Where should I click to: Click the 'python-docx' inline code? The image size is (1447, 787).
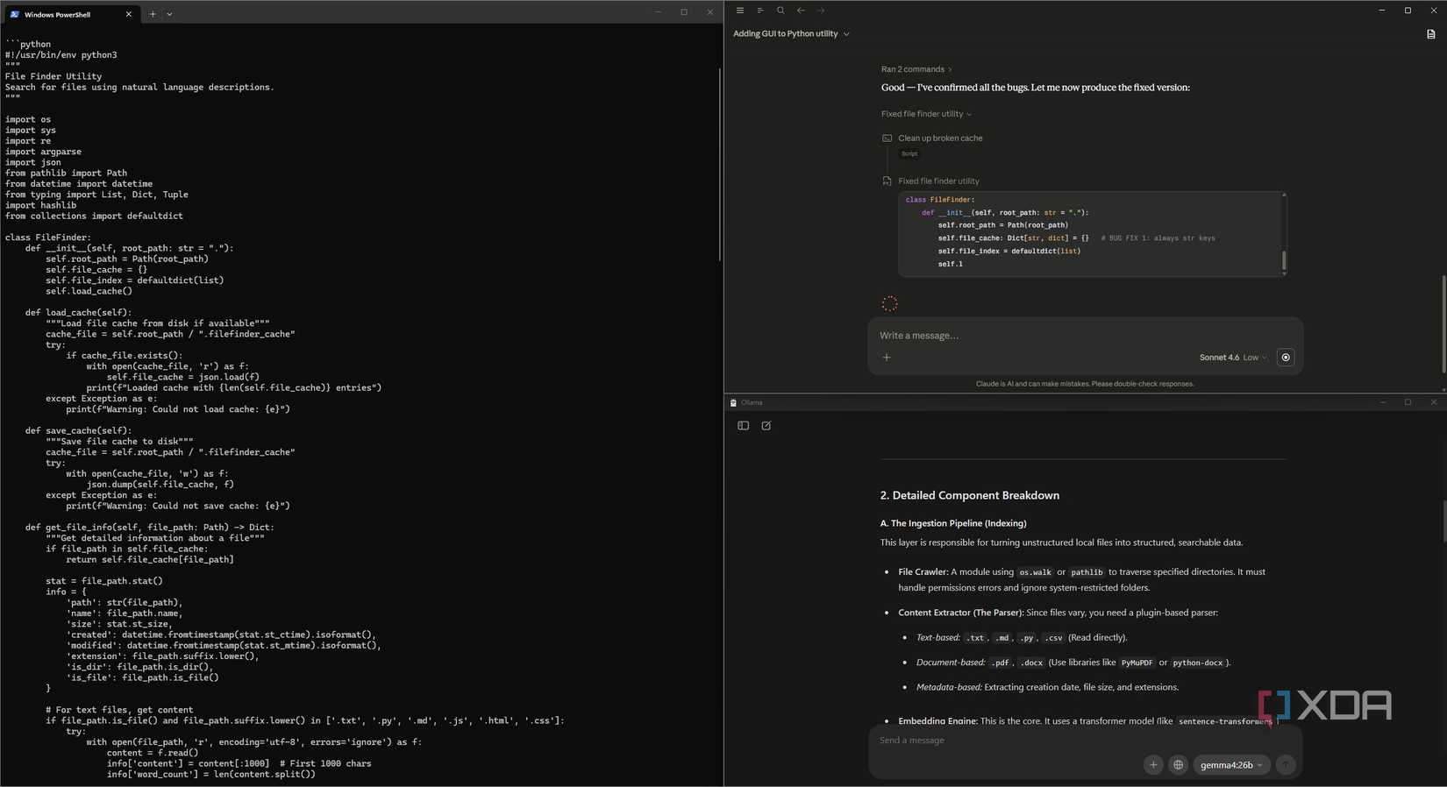coord(1197,663)
